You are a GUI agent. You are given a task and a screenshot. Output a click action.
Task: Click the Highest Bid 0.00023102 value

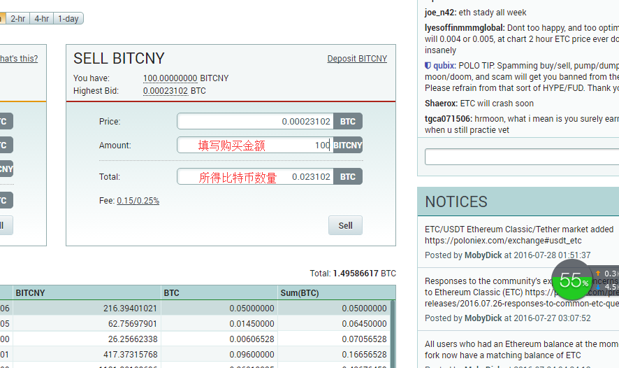click(166, 91)
